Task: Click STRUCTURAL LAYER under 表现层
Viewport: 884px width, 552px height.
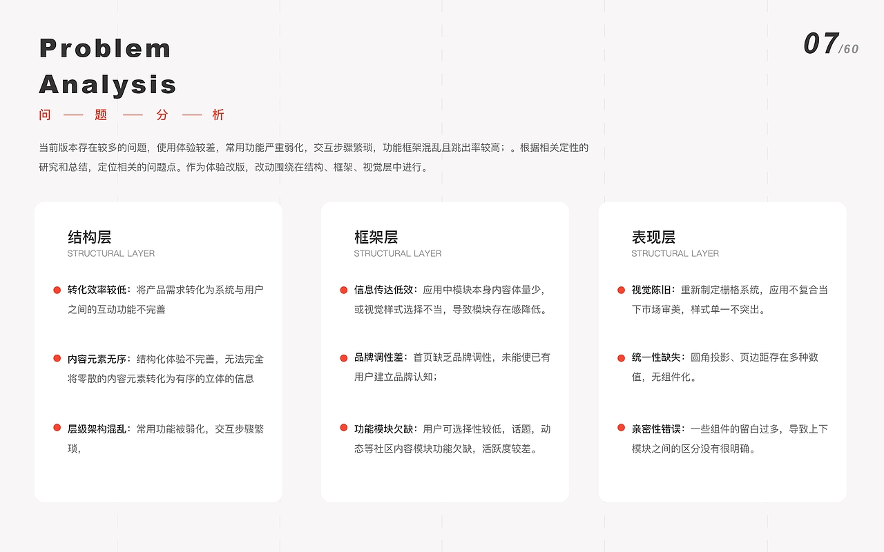Action: click(x=675, y=254)
